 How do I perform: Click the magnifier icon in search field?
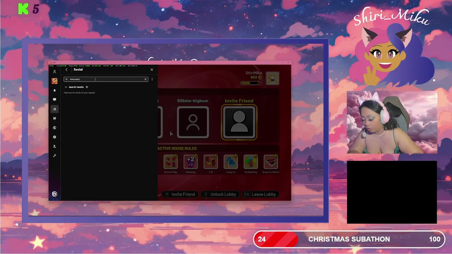pyautogui.click(x=66, y=79)
